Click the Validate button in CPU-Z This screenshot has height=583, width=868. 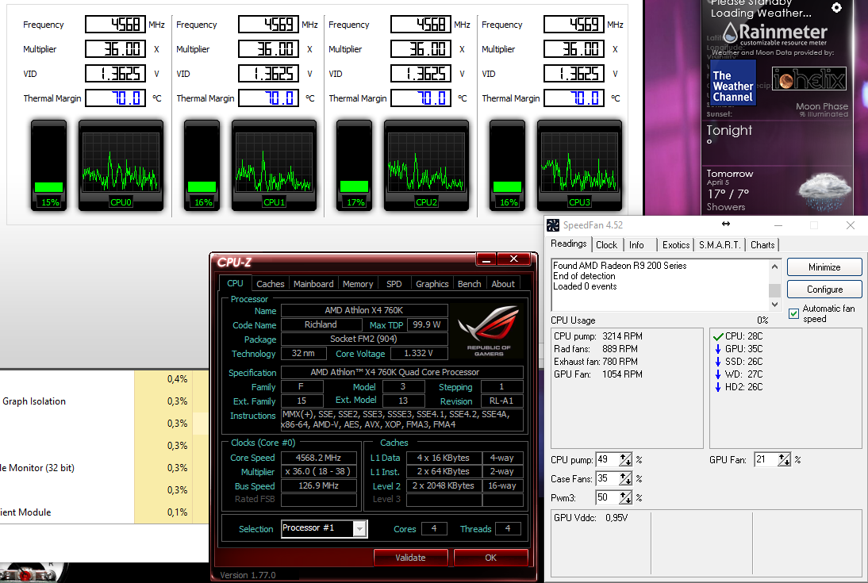tap(411, 558)
